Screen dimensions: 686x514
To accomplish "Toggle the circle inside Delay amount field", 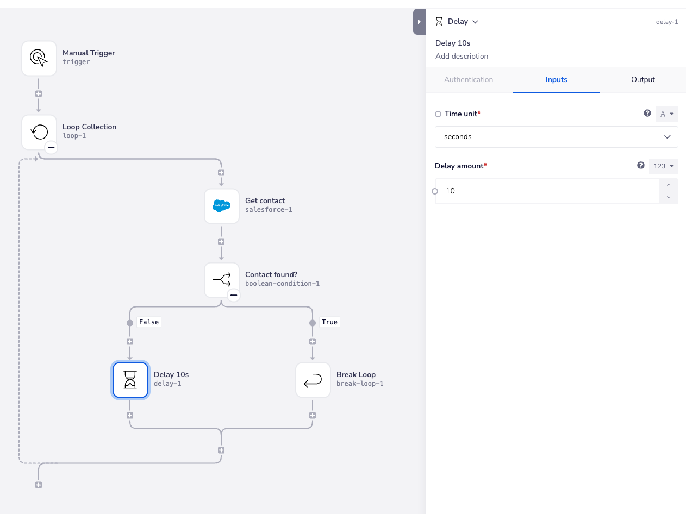I will [x=435, y=191].
